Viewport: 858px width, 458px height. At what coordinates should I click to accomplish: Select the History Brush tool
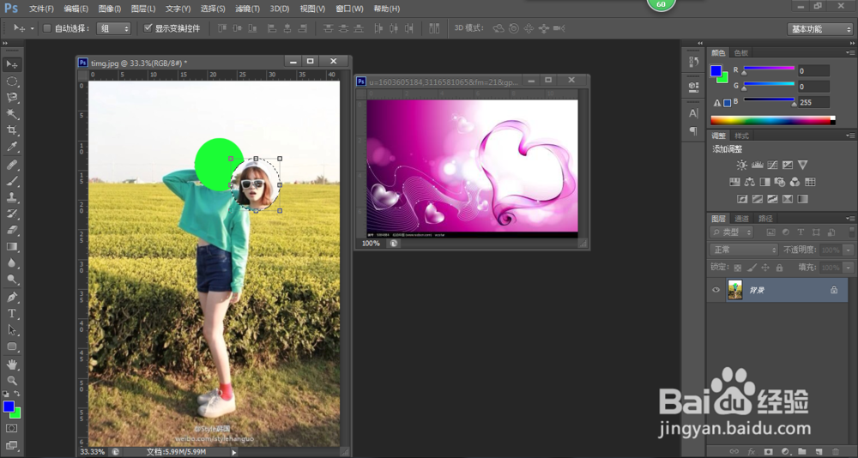point(11,214)
